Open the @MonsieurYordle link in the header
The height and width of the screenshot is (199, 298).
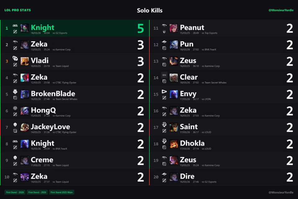(281, 10)
